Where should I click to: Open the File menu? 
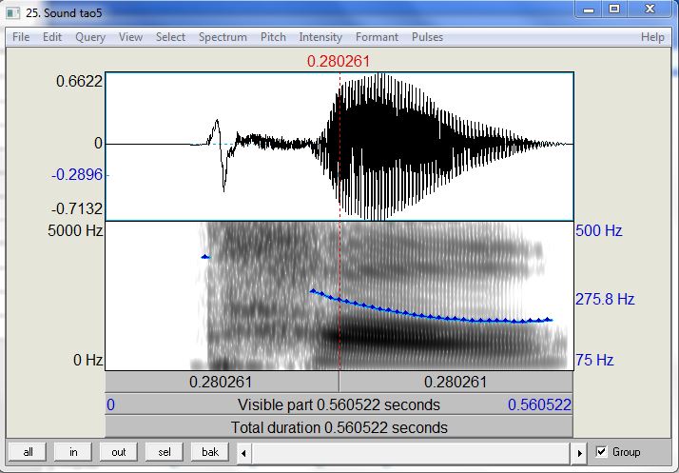[x=21, y=37]
